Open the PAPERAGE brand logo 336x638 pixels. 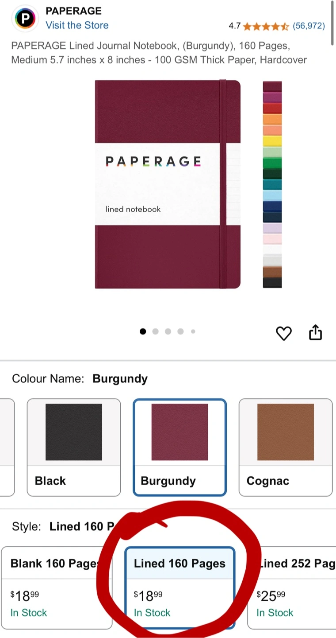(25, 19)
